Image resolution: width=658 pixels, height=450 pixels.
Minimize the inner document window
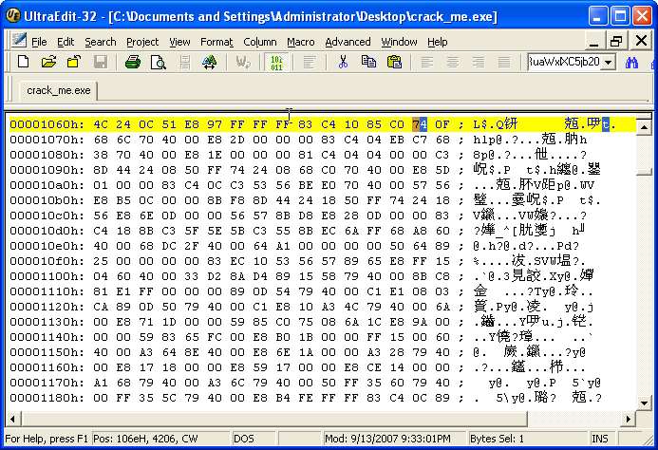pyautogui.click(x=593, y=41)
